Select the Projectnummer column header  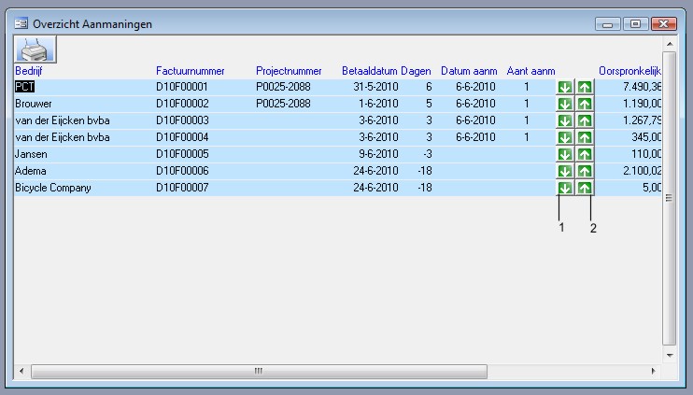[289, 71]
